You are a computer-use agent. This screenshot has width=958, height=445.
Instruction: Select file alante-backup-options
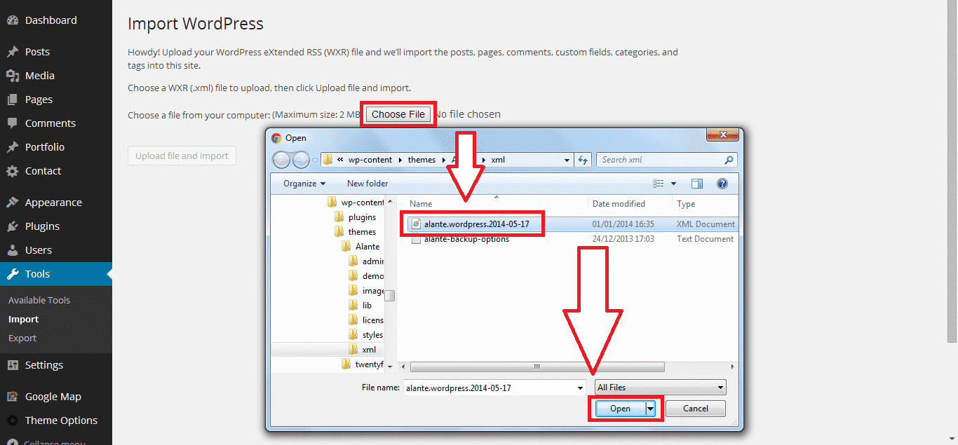pyautogui.click(x=467, y=239)
